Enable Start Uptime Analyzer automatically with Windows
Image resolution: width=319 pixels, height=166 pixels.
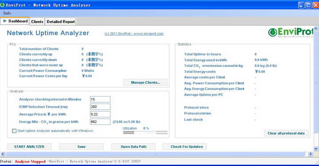point(14,131)
